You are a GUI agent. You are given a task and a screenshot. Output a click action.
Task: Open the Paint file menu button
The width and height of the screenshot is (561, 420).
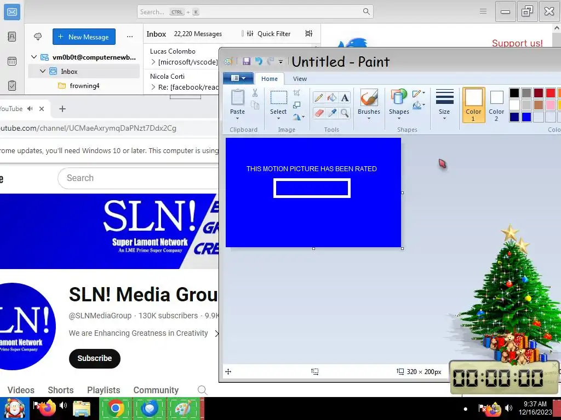[x=238, y=78]
